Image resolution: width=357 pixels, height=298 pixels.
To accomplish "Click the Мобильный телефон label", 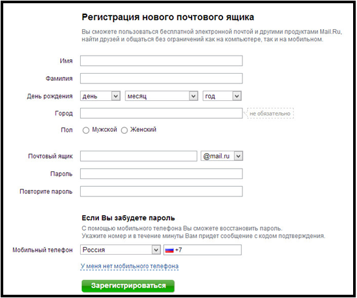I will coord(43,250).
